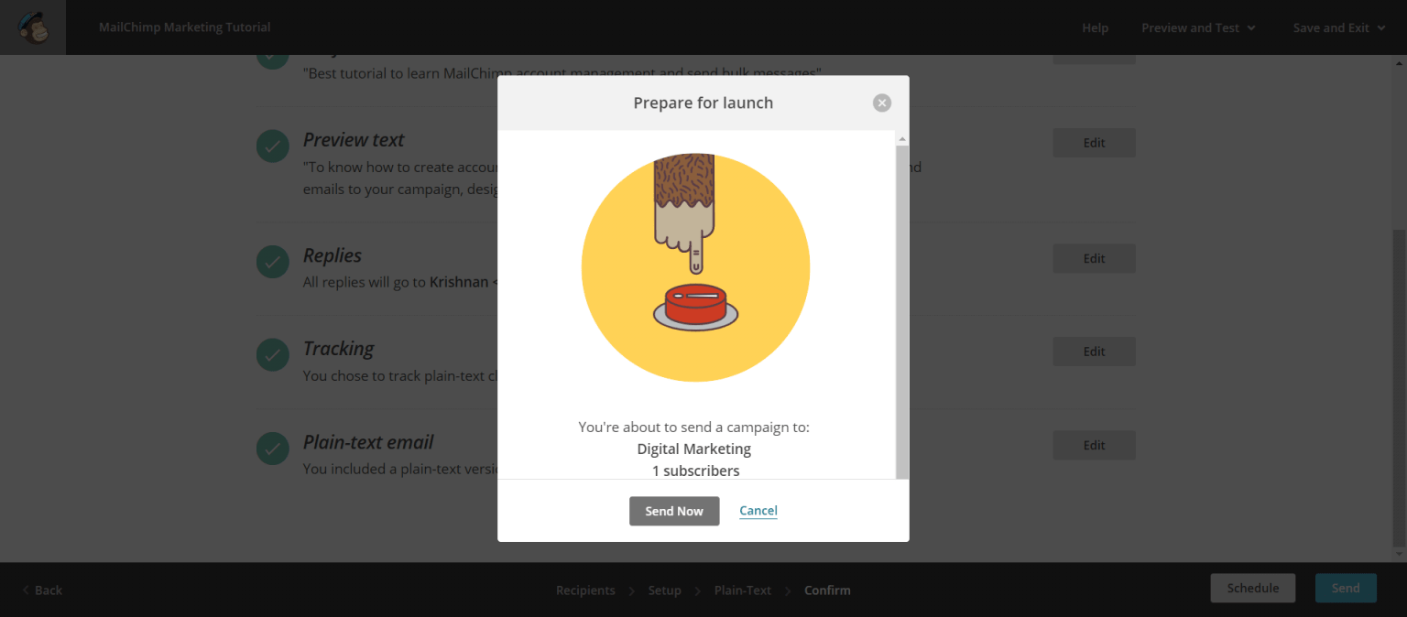Navigate to the Plain-Text step

(x=742, y=590)
